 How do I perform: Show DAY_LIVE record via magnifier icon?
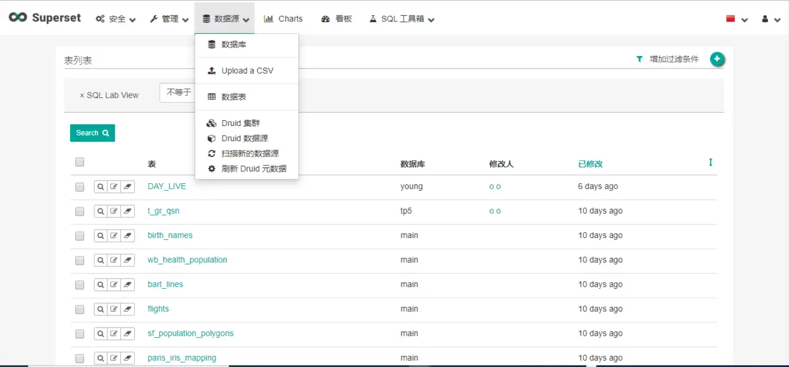pos(101,186)
